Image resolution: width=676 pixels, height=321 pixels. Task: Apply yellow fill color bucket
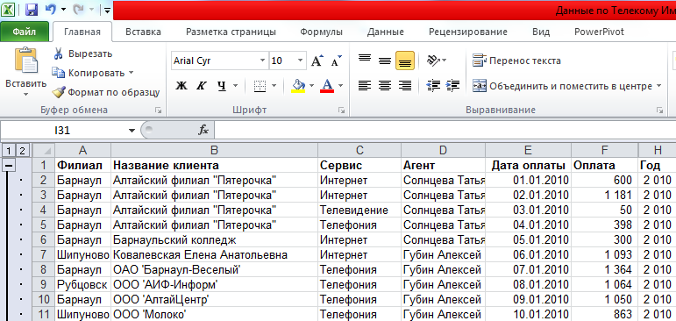298,86
